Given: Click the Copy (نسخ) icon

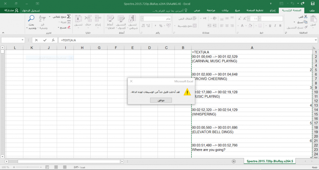Looking at the screenshot, I should coord(305,22).
